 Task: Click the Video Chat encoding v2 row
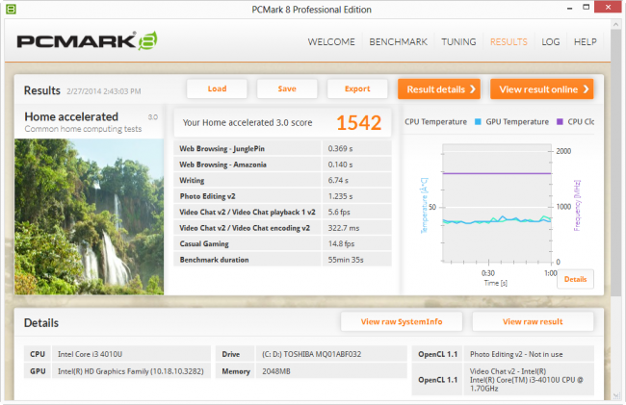coord(282,228)
